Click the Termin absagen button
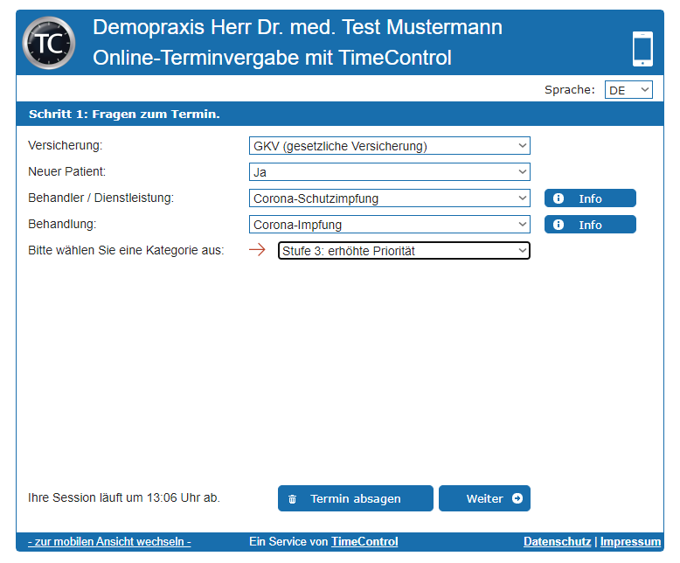This screenshot has width=680, height=563. [355, 498]
